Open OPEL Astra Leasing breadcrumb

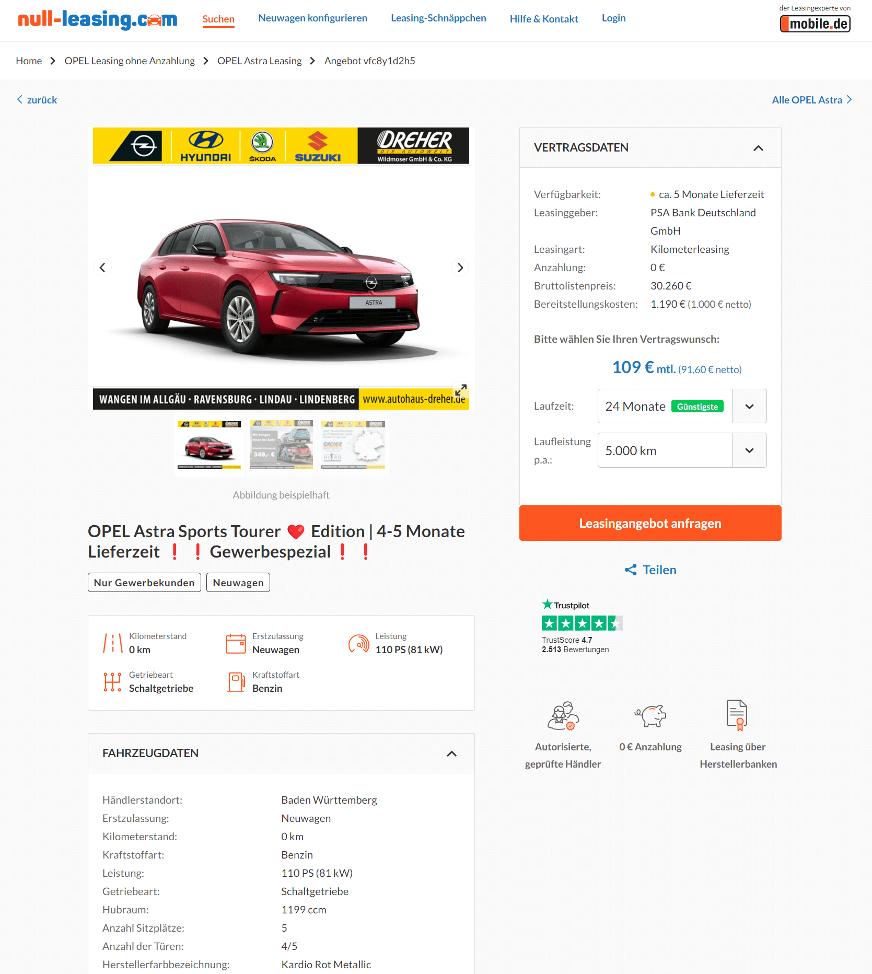click(259, 61)
